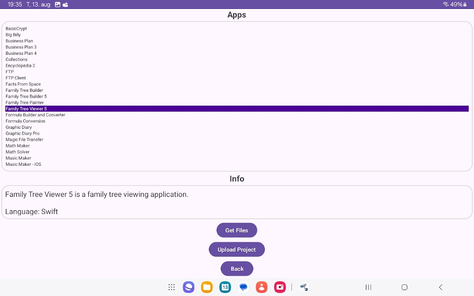The height and width of the screenshot is (296, 474).
Task: Click the Upload Project button
Action: [x=237, y=249]
